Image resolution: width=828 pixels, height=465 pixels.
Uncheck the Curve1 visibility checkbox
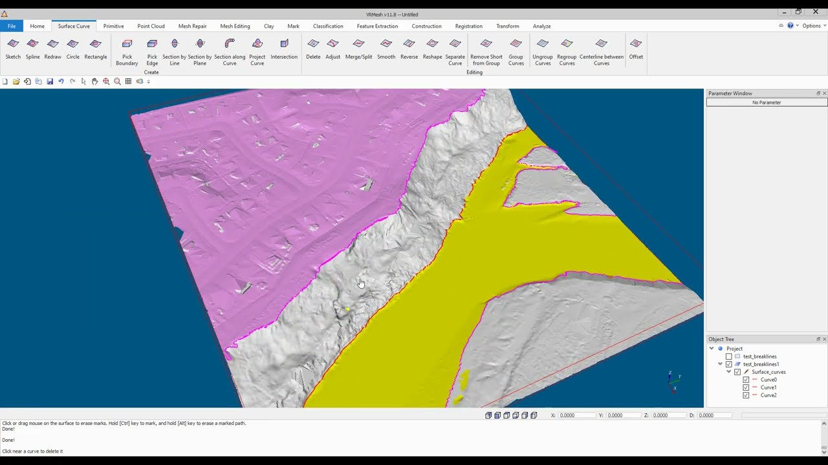(x=746, y=387)
